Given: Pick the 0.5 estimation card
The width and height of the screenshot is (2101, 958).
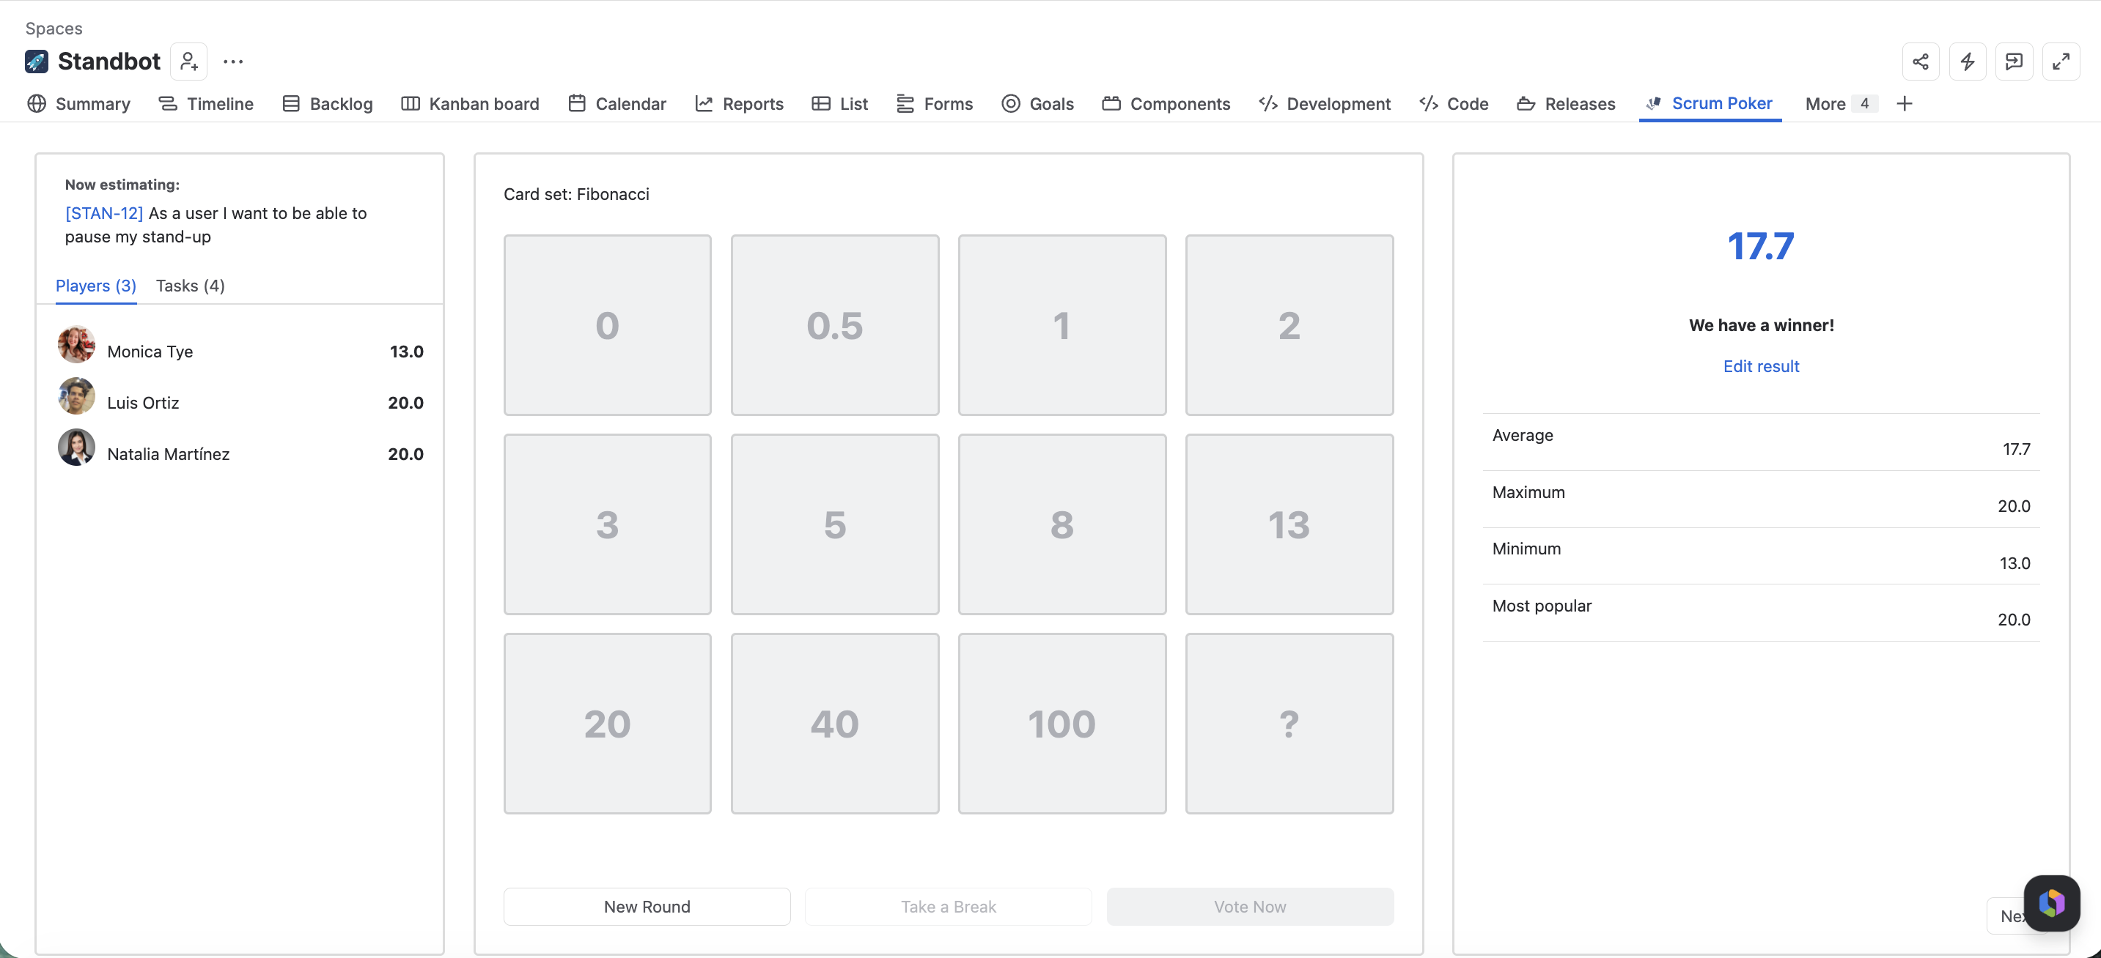Looking at the screenshot, I should tap(834, 325).
